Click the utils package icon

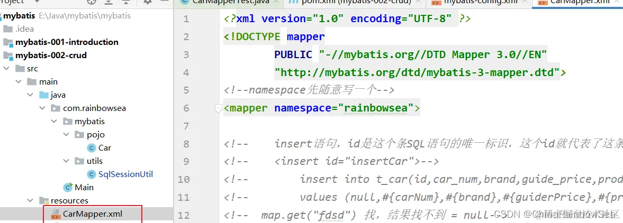click(80, 161)
